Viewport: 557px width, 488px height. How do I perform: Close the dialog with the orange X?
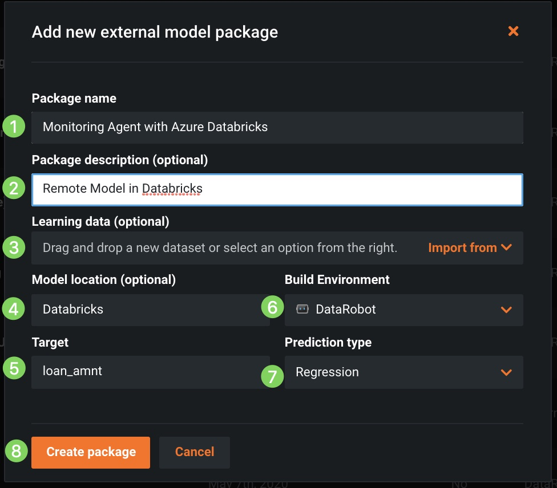click(x=513, y=31)
